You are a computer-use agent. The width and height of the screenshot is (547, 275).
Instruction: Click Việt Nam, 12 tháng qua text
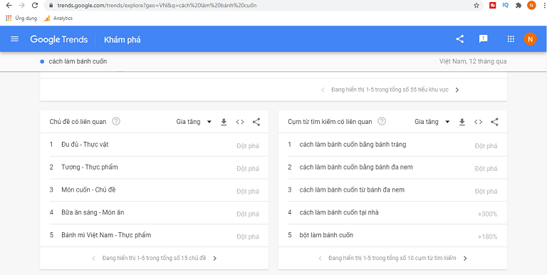tap(473, 61)
